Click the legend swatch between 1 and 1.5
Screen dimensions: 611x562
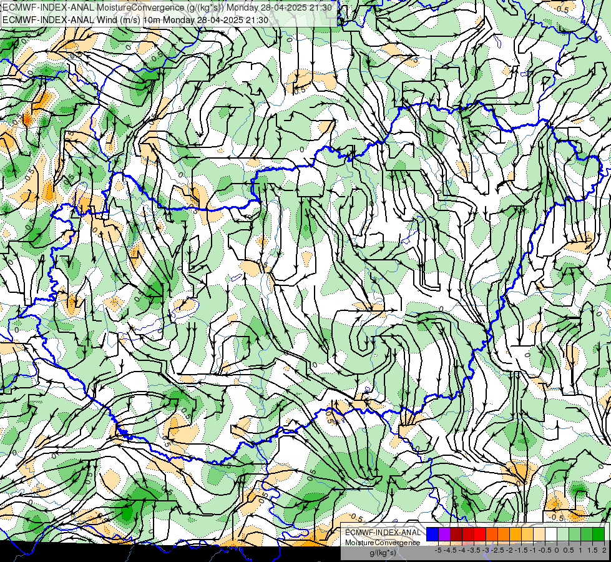click(587, 535)
